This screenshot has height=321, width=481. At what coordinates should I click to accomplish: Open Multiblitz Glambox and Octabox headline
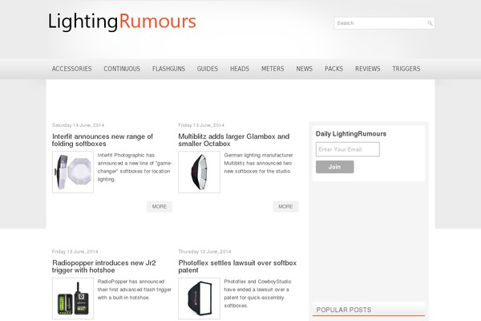click(x=234, y=140)
